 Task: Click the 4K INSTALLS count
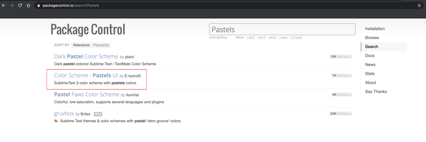[342, 95]
